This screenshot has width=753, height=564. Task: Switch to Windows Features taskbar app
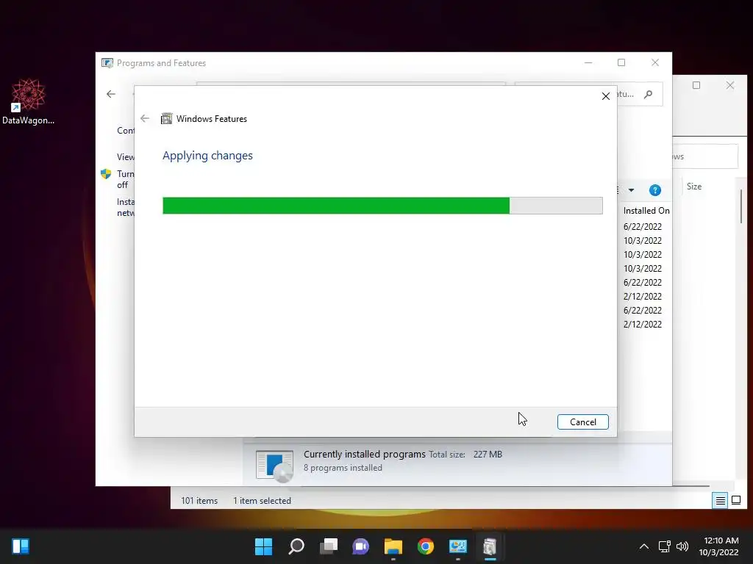click(490, 546)
